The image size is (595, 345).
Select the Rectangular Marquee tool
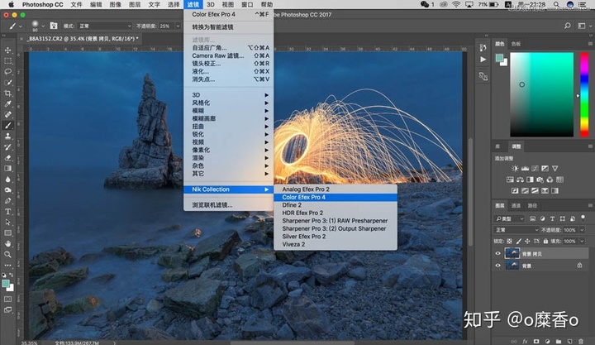pos(7,60)
